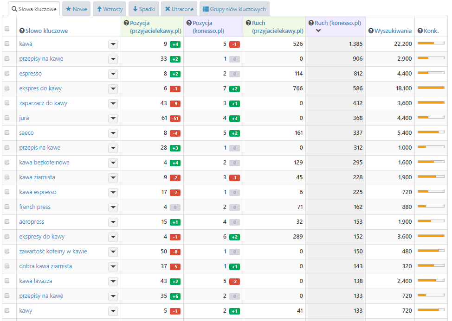Click the help icon beside Konk. header
The image size is (452, 321).
pyautogui.click(x=420, y=31)
